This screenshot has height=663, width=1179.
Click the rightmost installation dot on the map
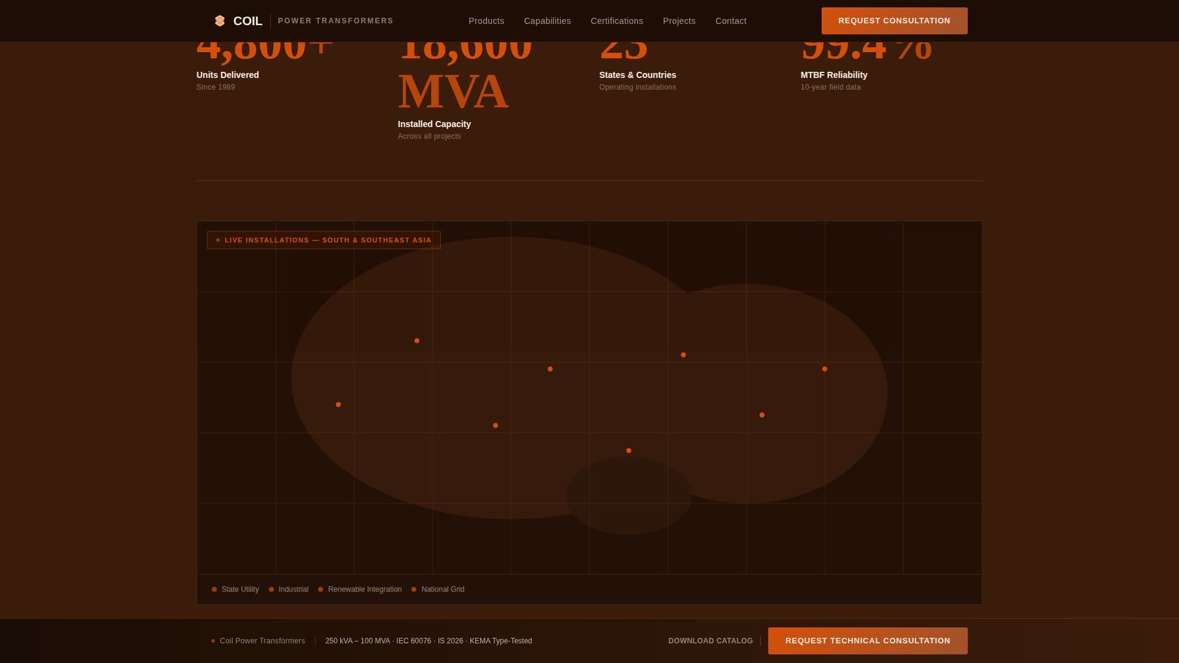tap(825, 369)
